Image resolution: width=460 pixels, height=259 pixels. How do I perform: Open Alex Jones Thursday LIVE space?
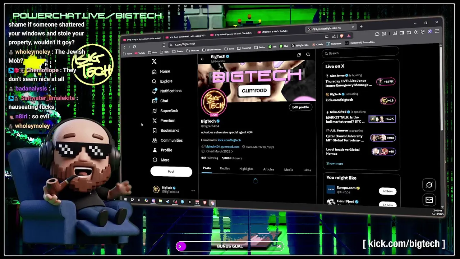(x=360, y=81)
